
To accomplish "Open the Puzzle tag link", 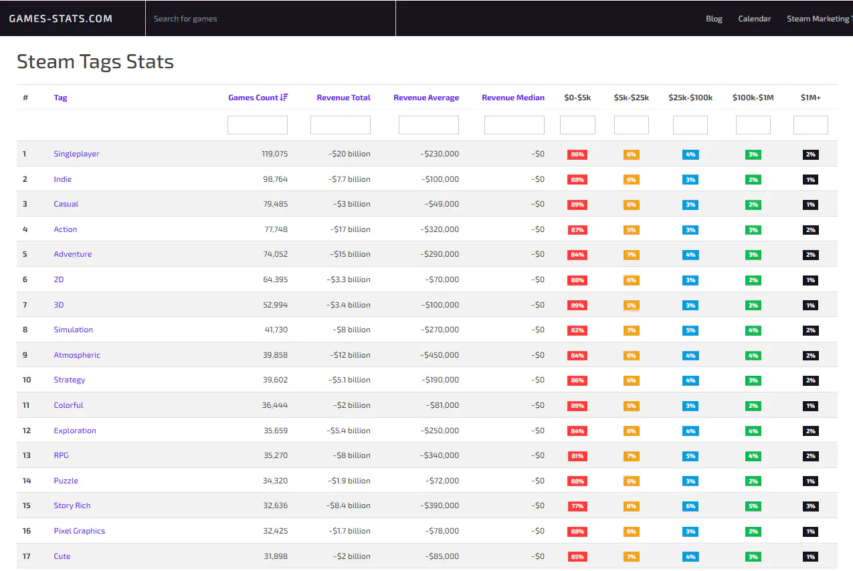I will coord(66,481).
